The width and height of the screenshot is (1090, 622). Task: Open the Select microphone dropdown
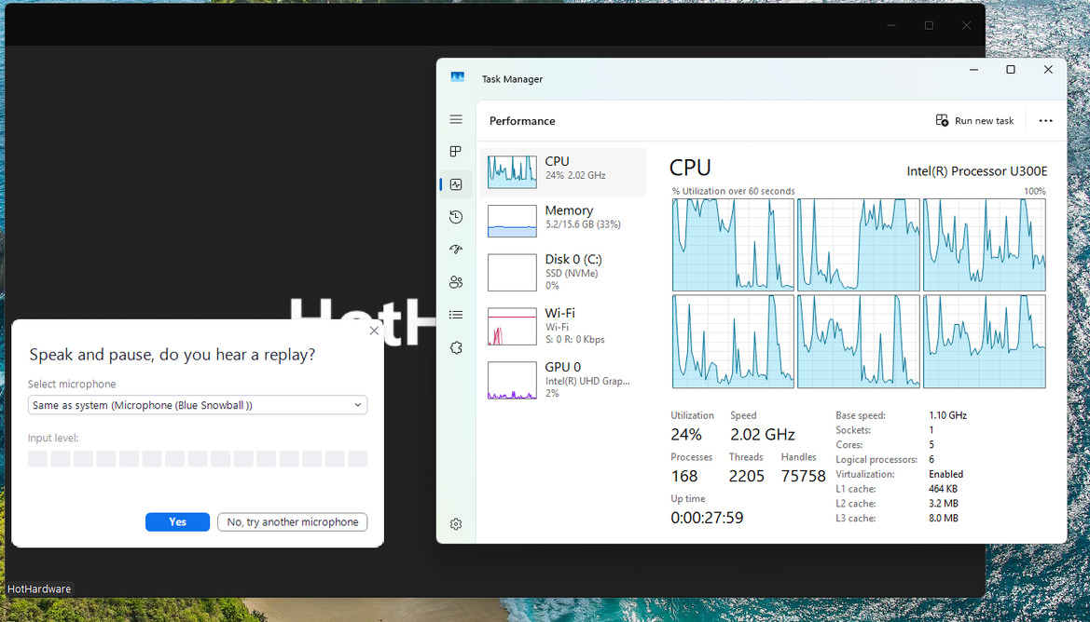tap(198, 405)
